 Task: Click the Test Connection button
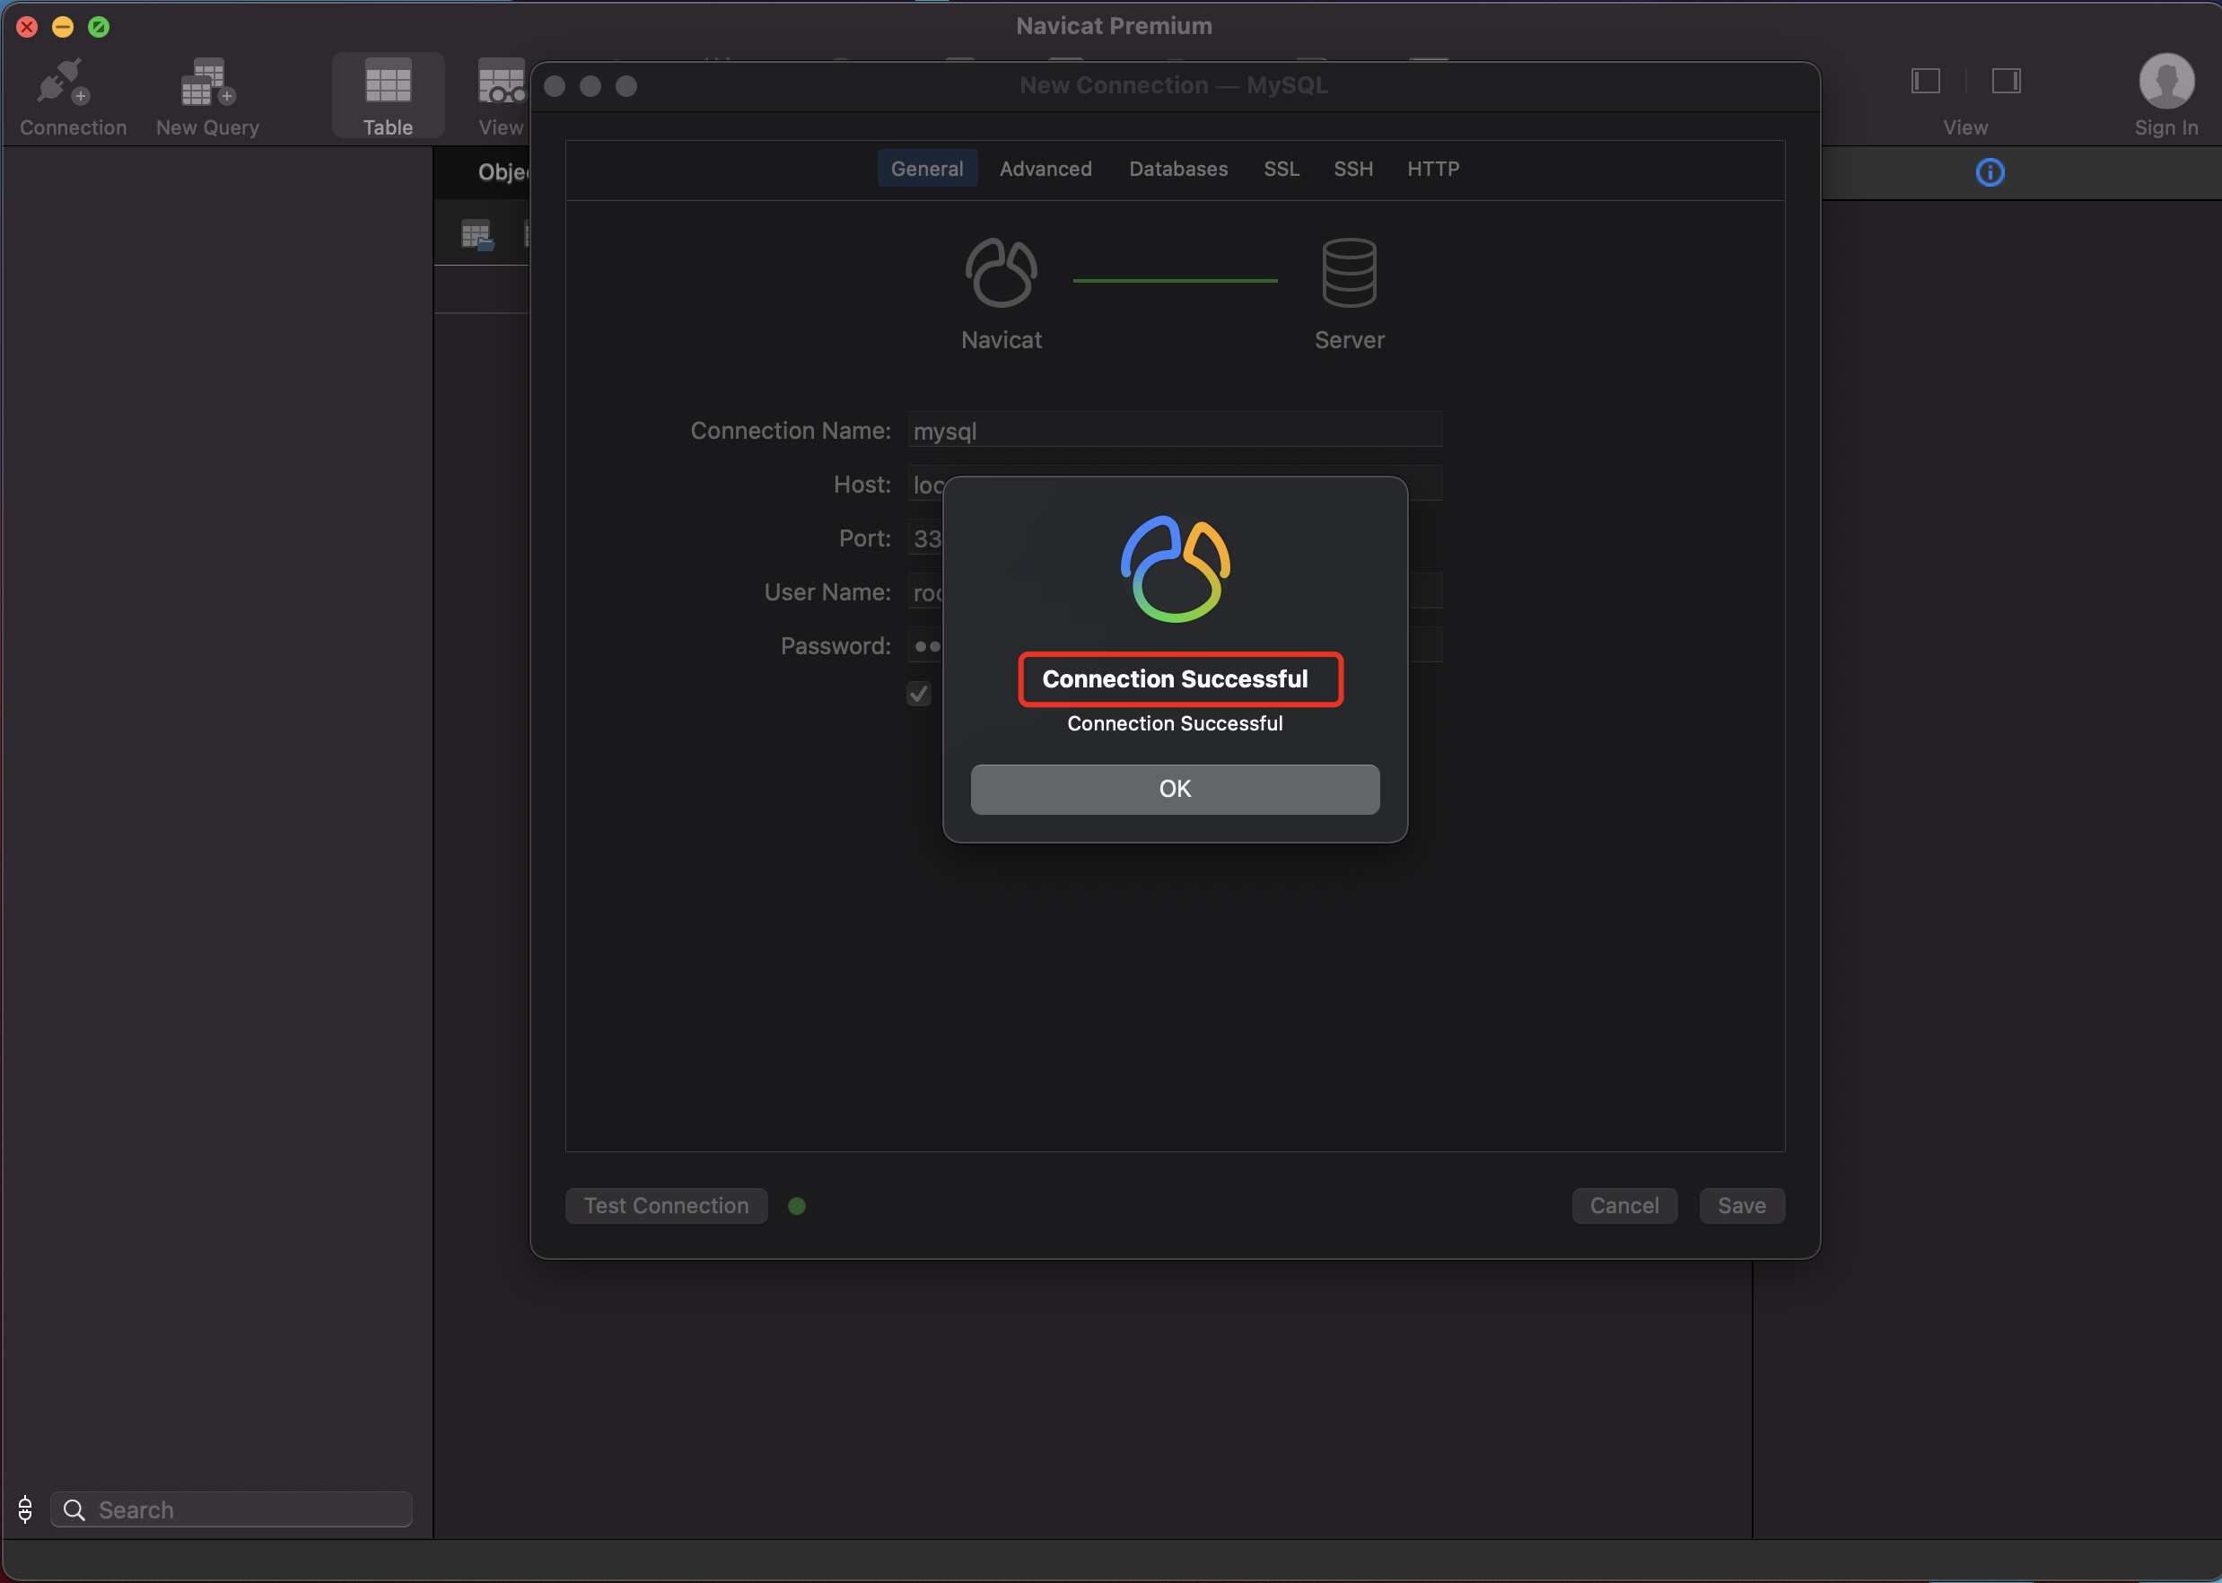(x=667, y=1206)
